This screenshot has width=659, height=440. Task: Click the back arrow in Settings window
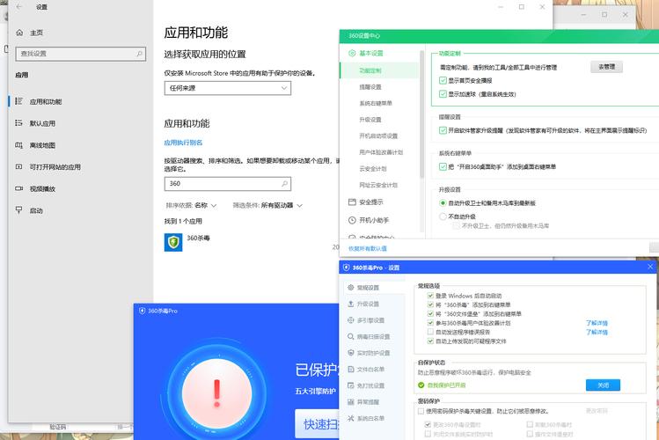click(x=18, y=7)
